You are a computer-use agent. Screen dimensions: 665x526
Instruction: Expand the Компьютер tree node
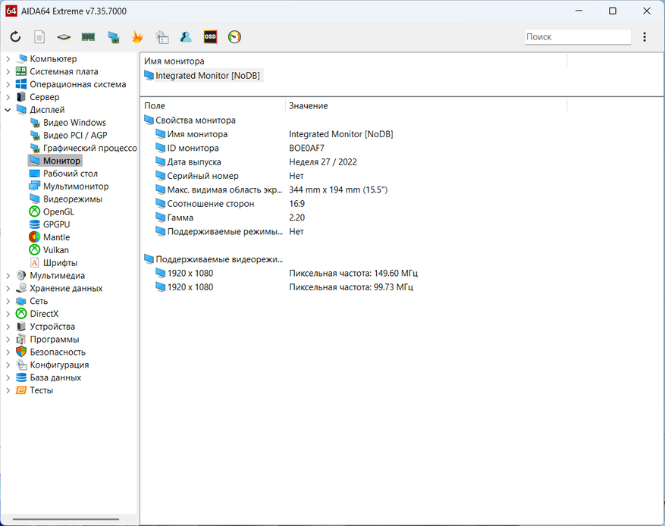[x=8, y=59]
